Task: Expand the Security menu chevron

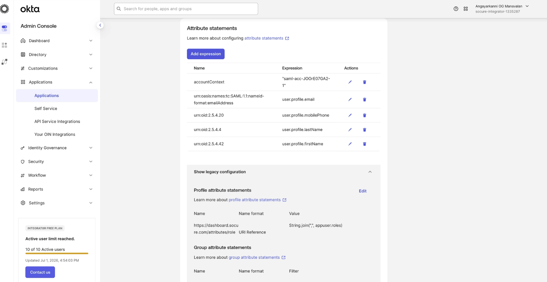Action: [91, 162]
